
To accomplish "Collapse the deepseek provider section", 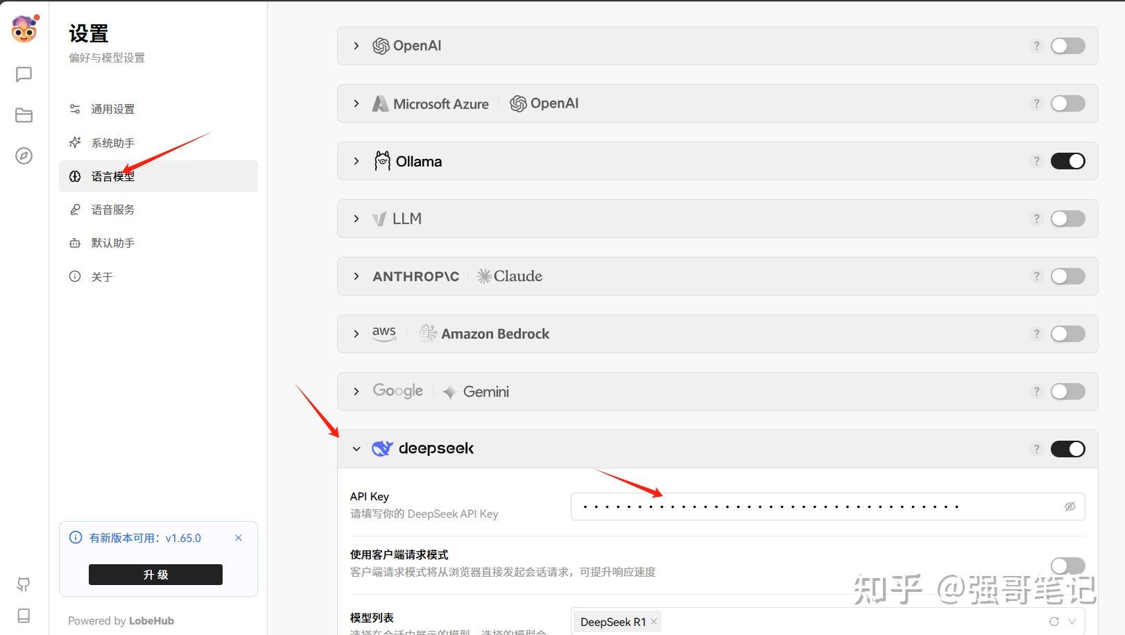I will [x=357, y=449].
